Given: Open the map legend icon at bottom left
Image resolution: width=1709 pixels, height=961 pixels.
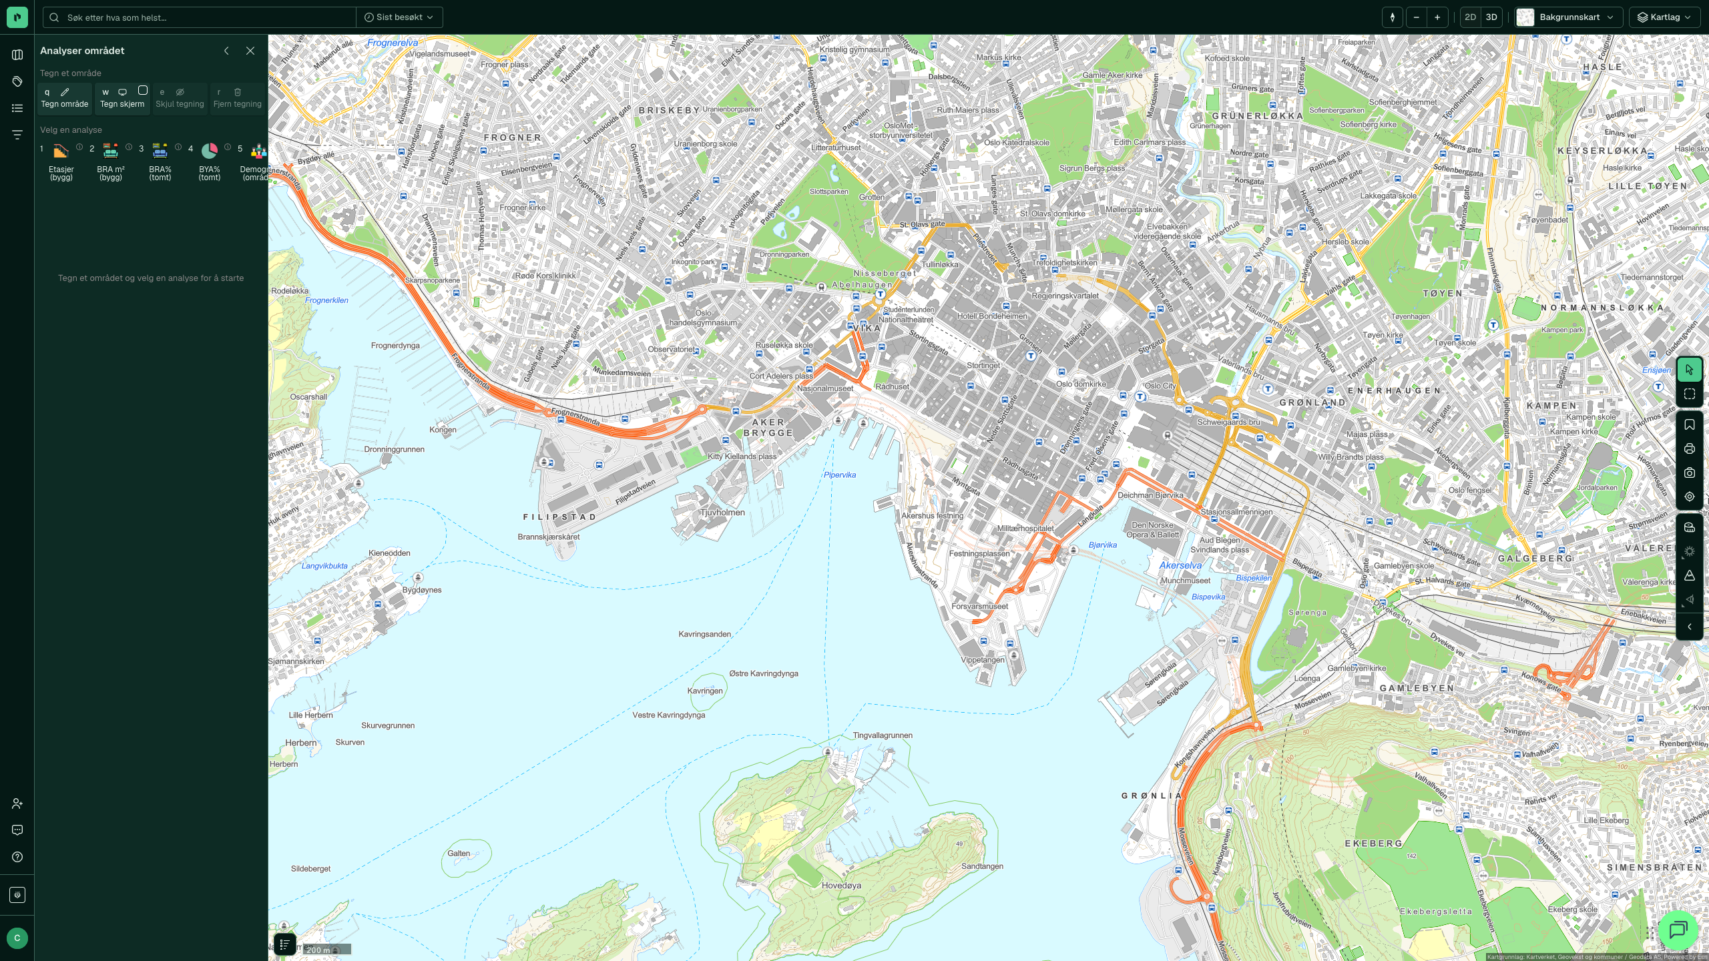Looking at the screenshot, I should click(x=285, y=944).
